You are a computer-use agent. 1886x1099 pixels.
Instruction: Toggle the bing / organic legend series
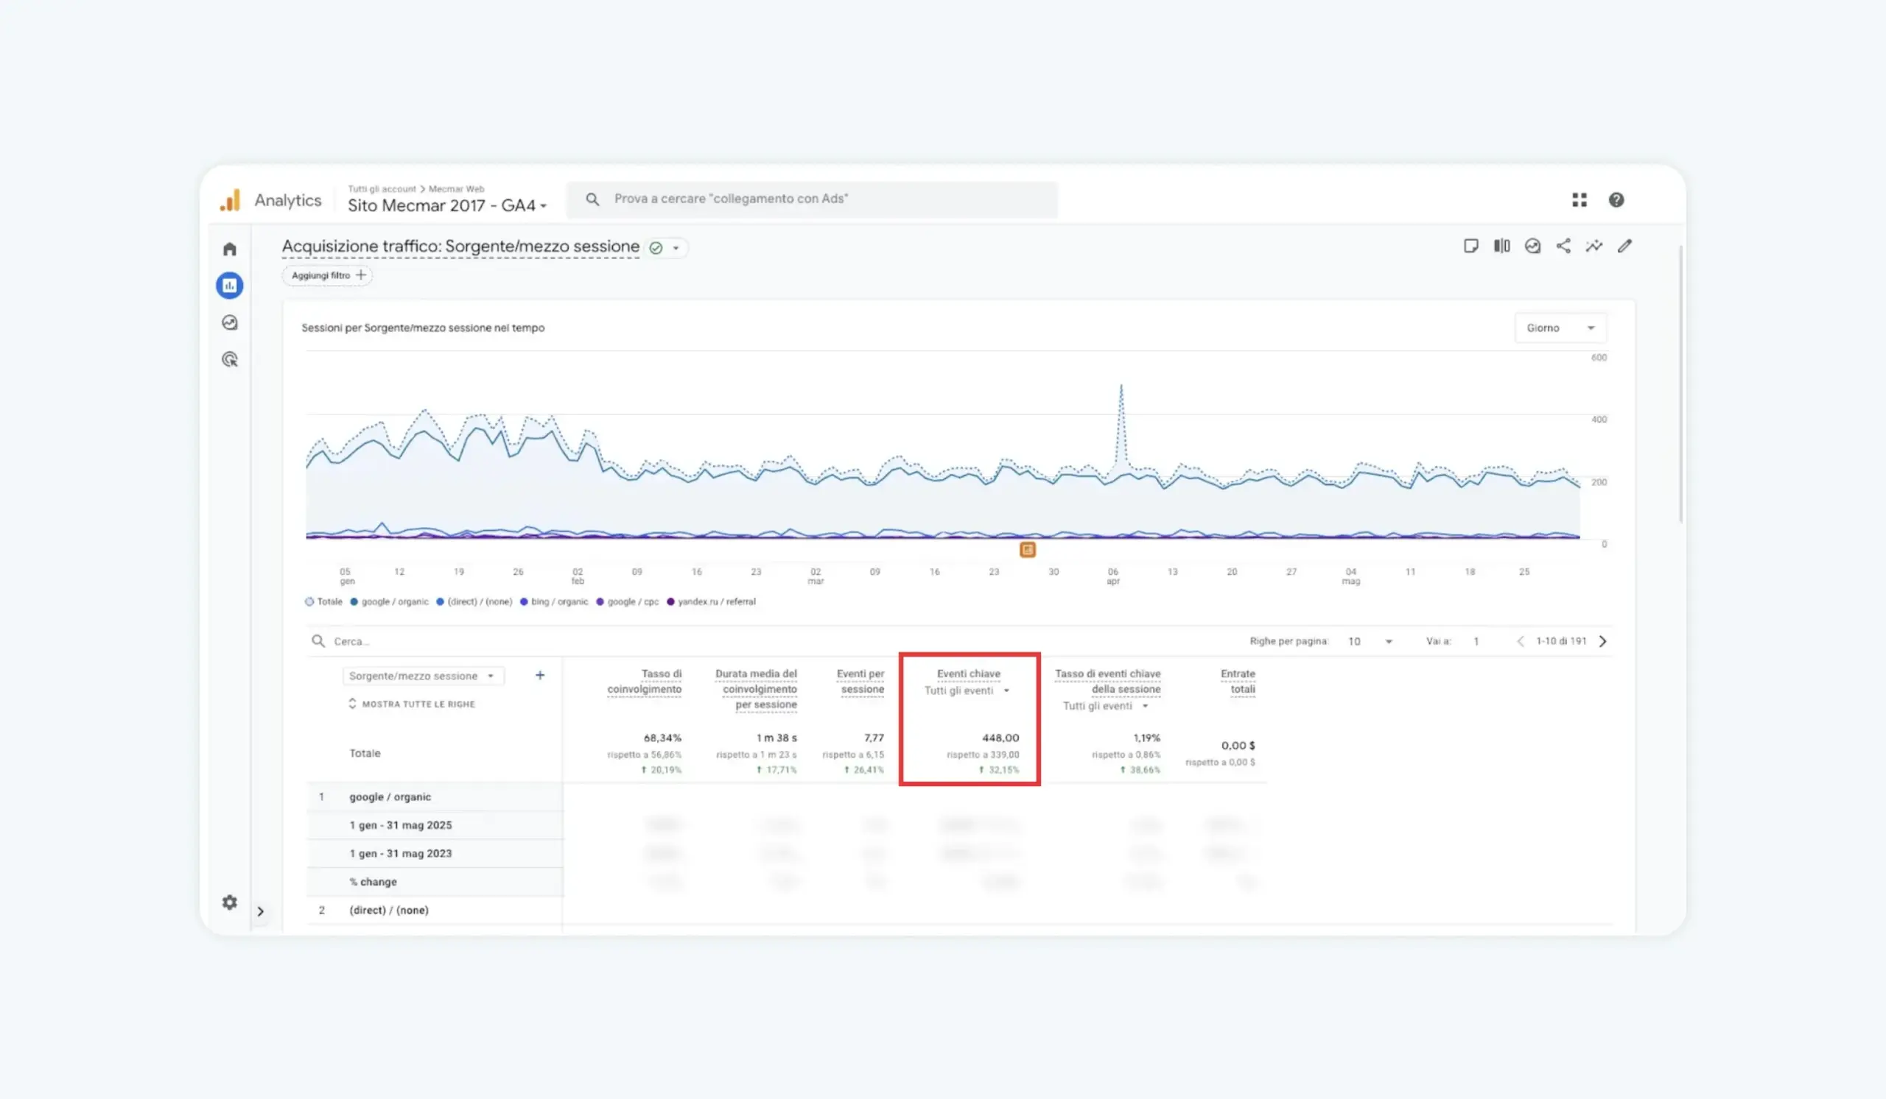click(554, 602)
